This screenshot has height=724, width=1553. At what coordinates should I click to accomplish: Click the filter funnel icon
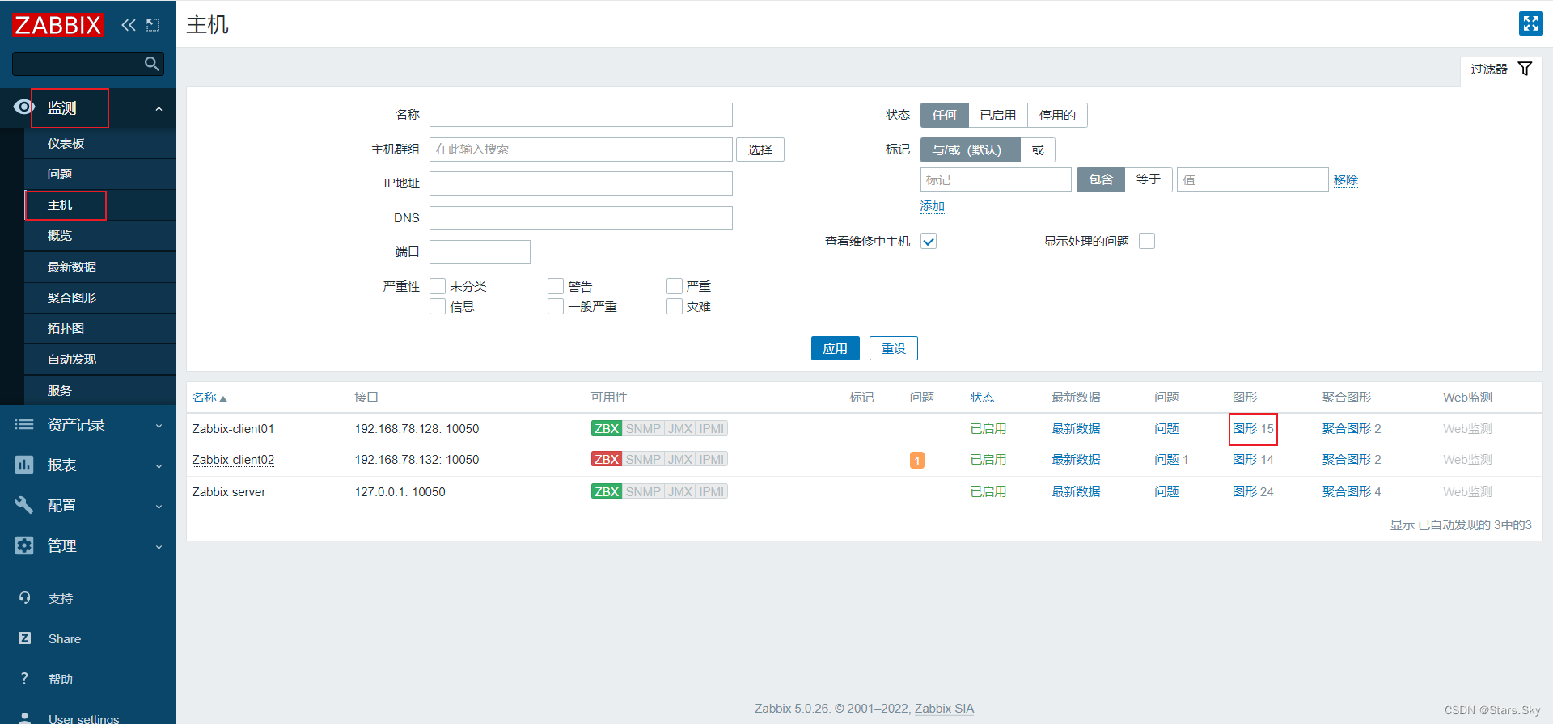click(1525, 69)
